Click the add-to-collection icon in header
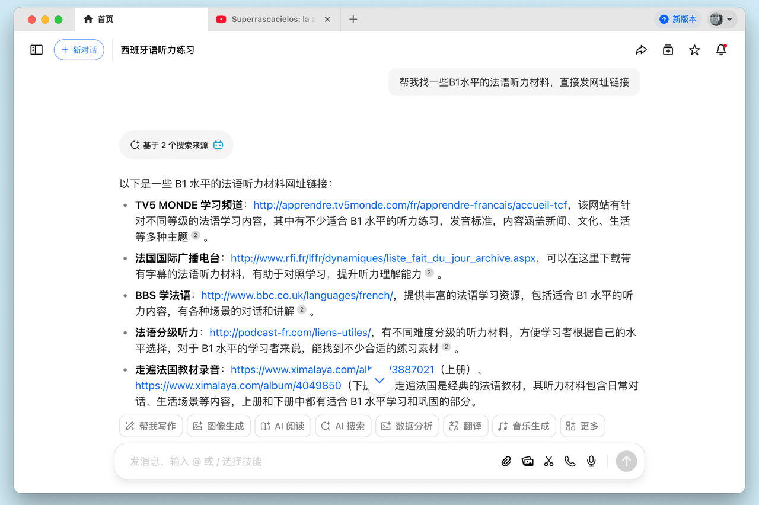759x505 pixels. [668, 50]
